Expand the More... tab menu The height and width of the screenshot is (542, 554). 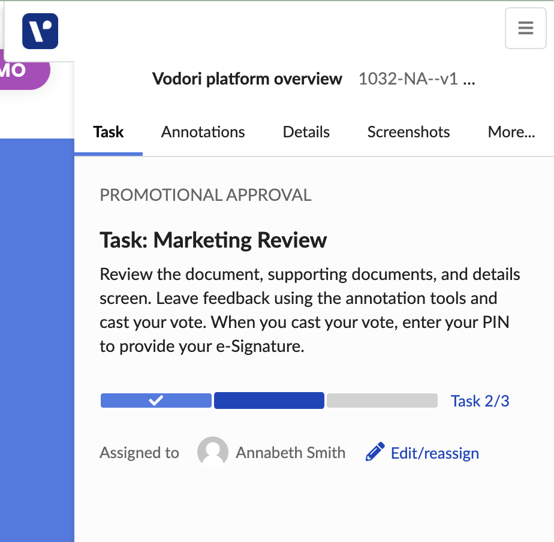(511, 132)
